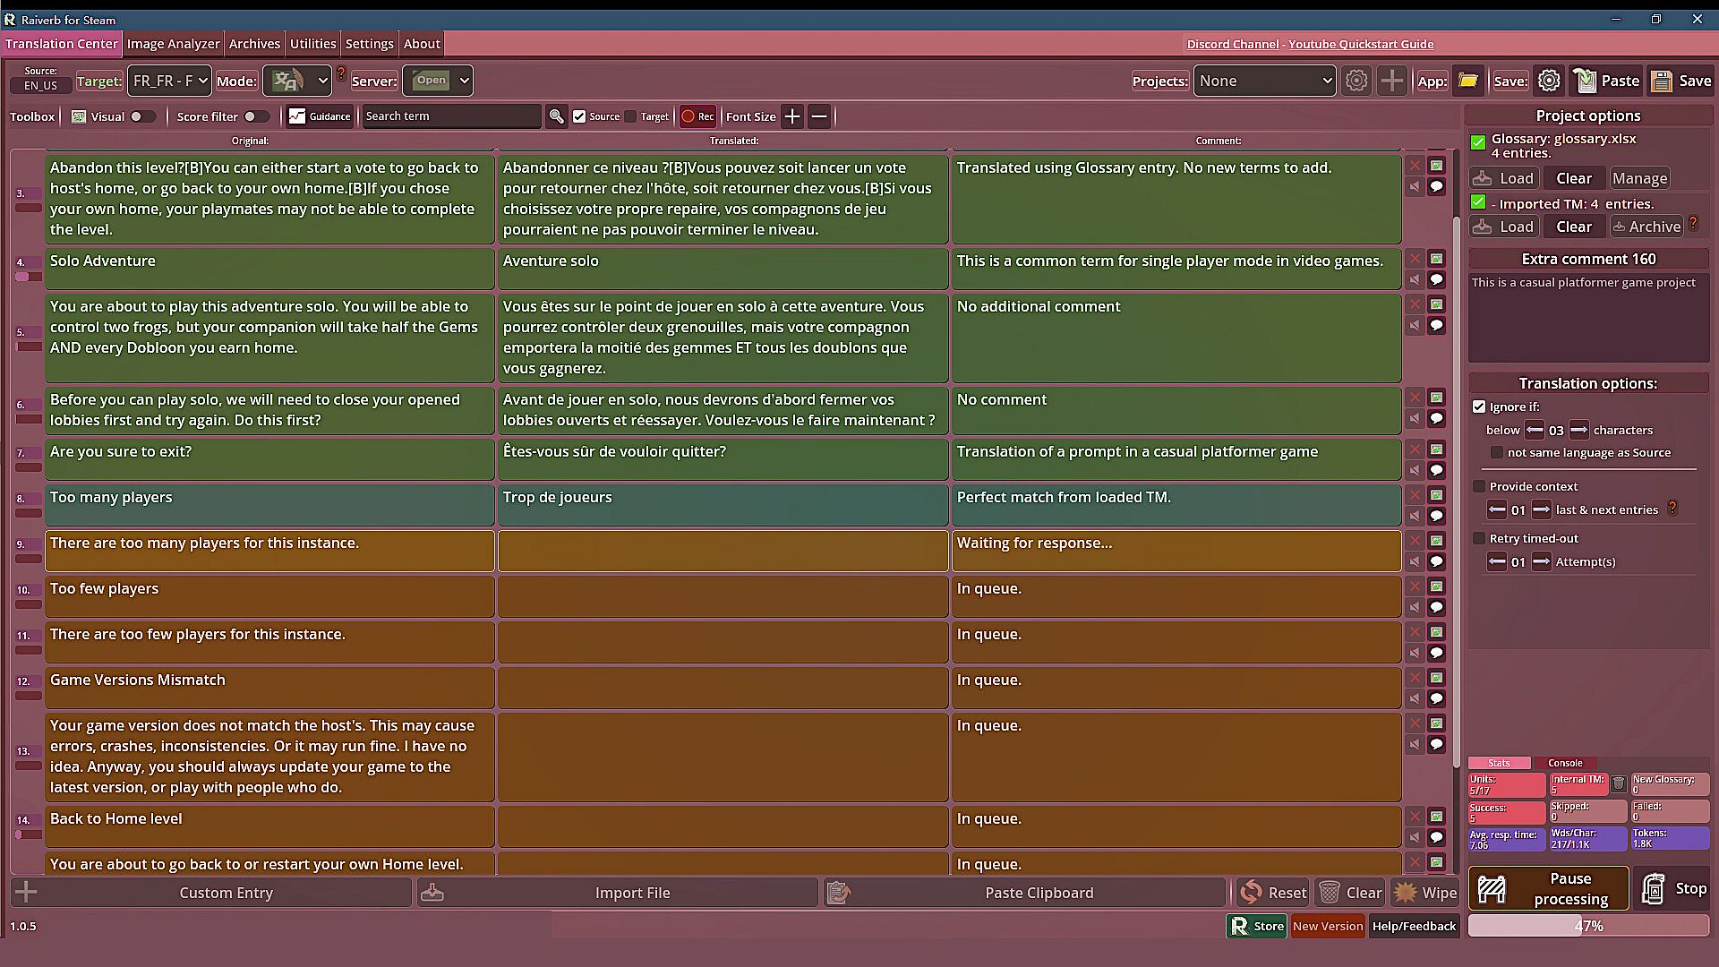Screen dimensions: 1719x967
Task: Open the Console tab
Action: pos(1565,763)
